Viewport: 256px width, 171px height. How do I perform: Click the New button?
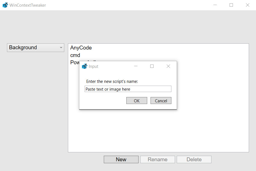(121, 159)
